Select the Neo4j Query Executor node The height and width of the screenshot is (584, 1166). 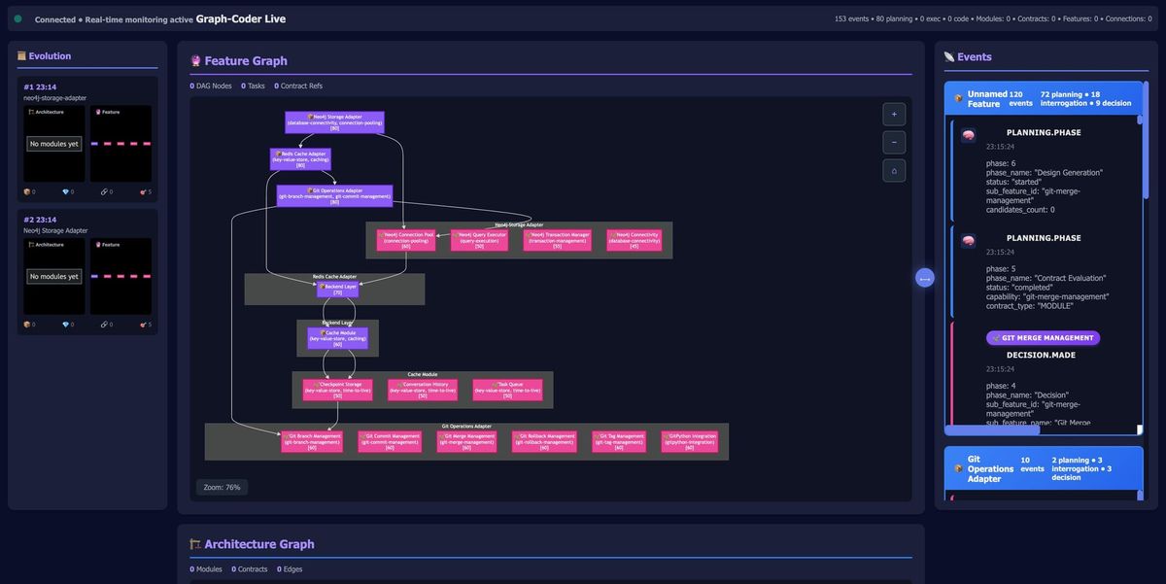pyautogui.click(x=479, y=240)
